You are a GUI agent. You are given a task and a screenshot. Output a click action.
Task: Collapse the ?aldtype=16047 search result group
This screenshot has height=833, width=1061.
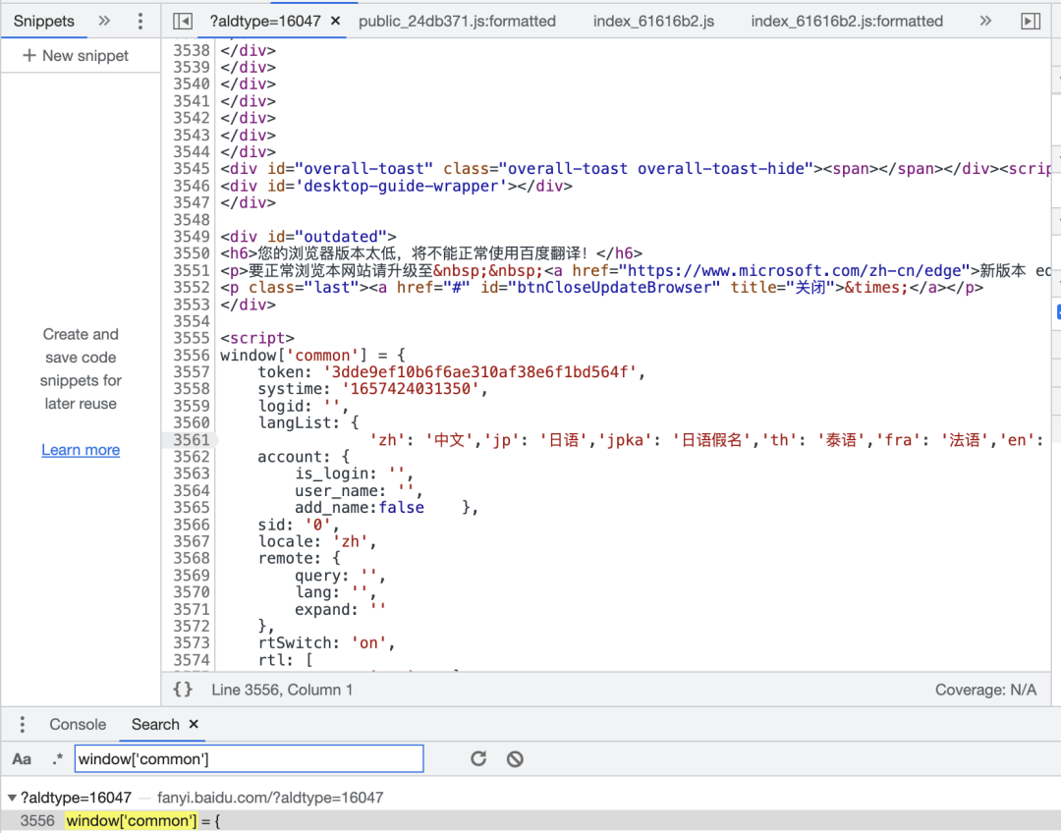click(x=12, y=798)
